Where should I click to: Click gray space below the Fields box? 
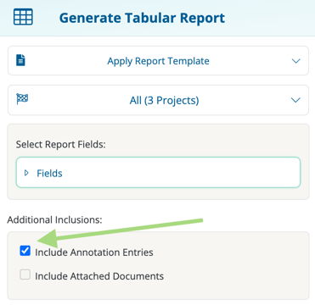coord(158,193)
